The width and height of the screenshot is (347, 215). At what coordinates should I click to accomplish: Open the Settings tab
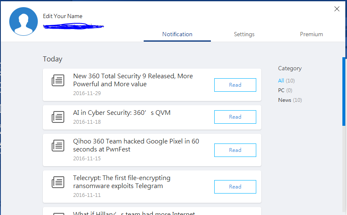pos(244,34)
